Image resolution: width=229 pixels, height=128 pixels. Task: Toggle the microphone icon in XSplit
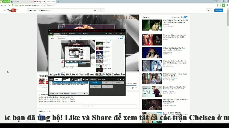pos(72,80)
